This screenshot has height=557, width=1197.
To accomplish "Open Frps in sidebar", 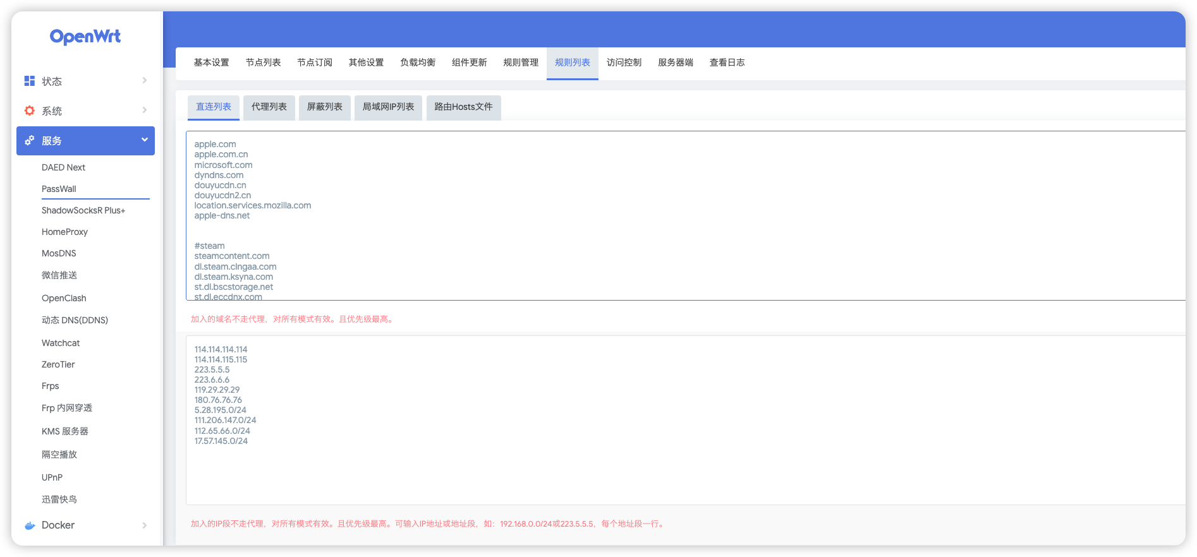I will point(51,386).
